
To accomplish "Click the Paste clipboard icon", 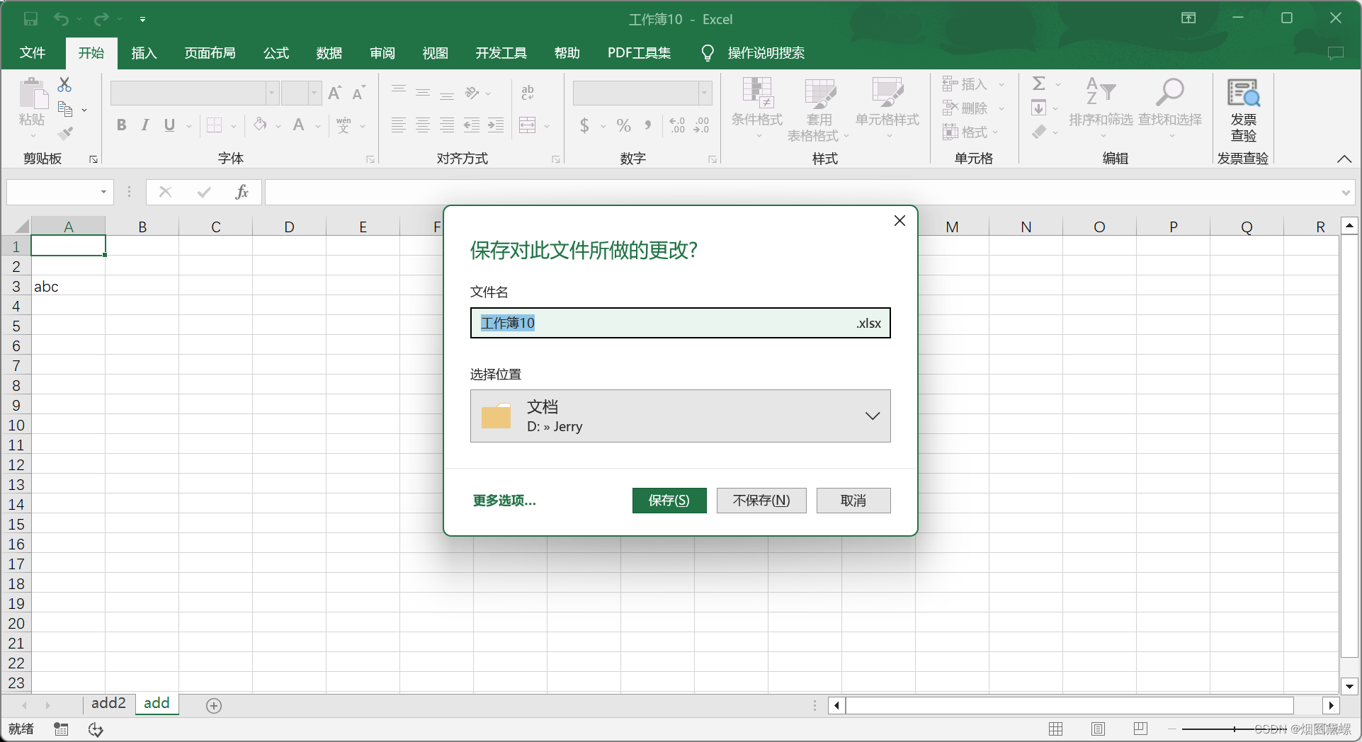I will tap(33, 93).
